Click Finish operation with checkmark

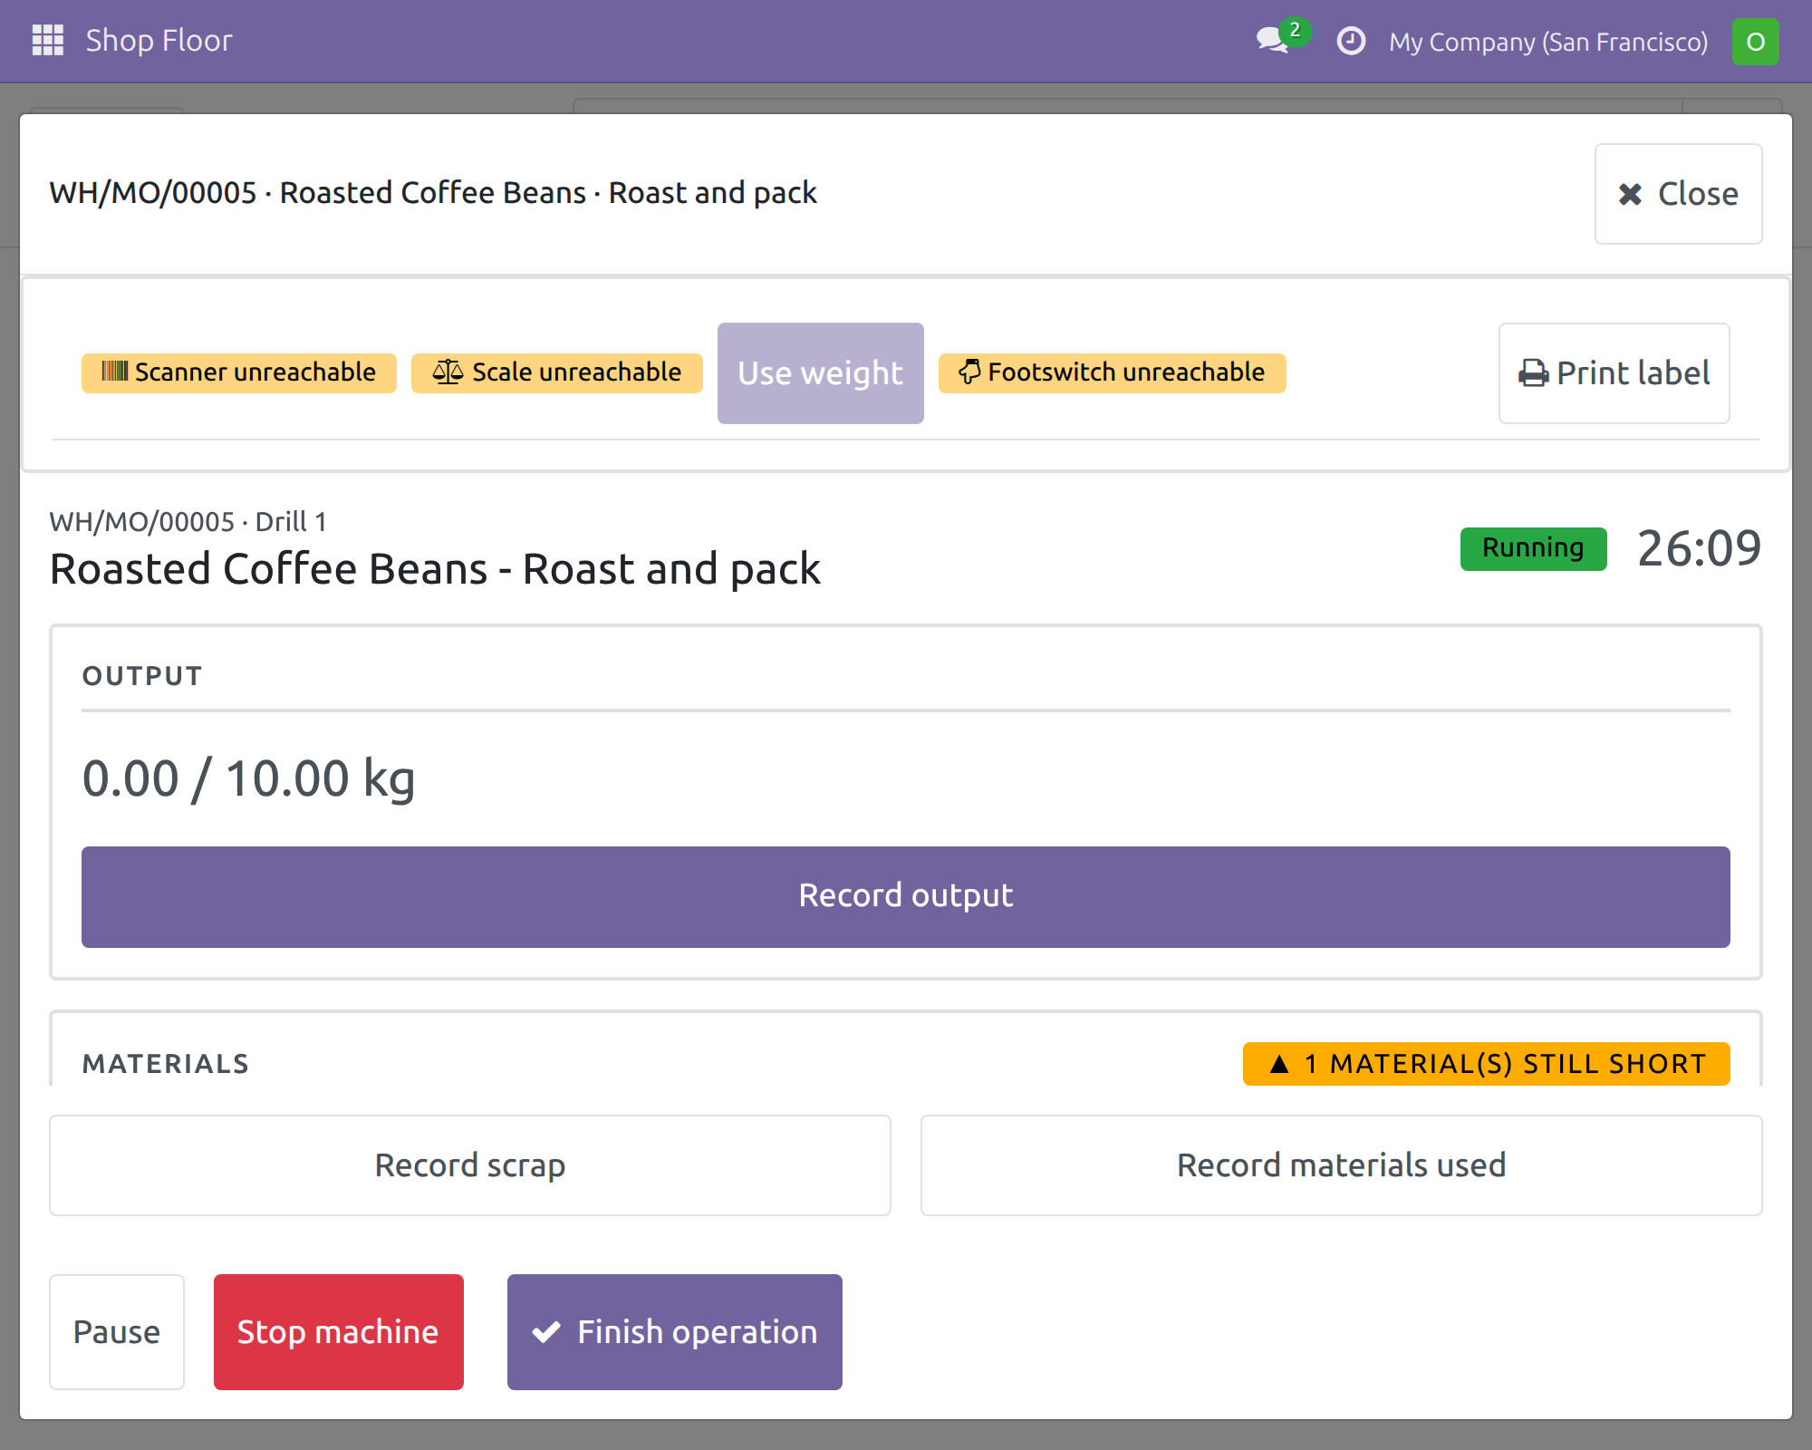[675, 1332]
